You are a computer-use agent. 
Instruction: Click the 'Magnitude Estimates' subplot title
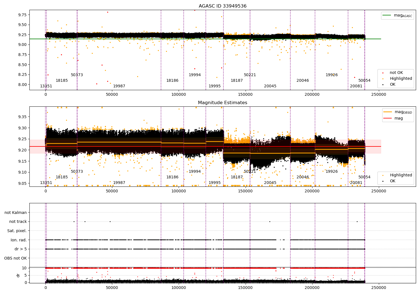tap(223, 103)
